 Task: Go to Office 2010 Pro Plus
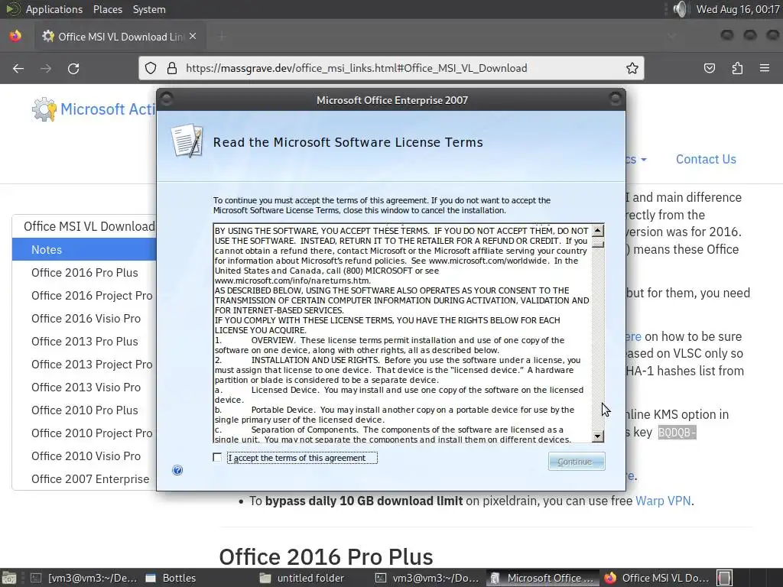(x=84, y=410)
